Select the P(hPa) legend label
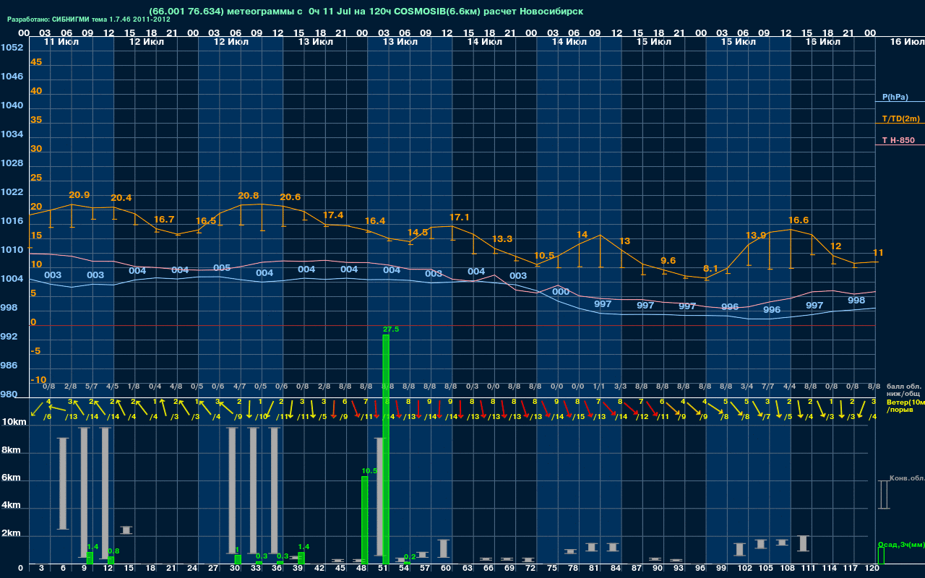The height and width of the screenshot is (578, 925). click(x=895, y=97)
